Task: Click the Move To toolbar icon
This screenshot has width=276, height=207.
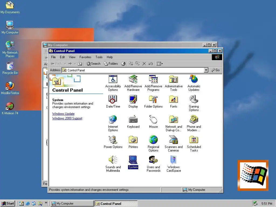Action: [x=131, y=64]
